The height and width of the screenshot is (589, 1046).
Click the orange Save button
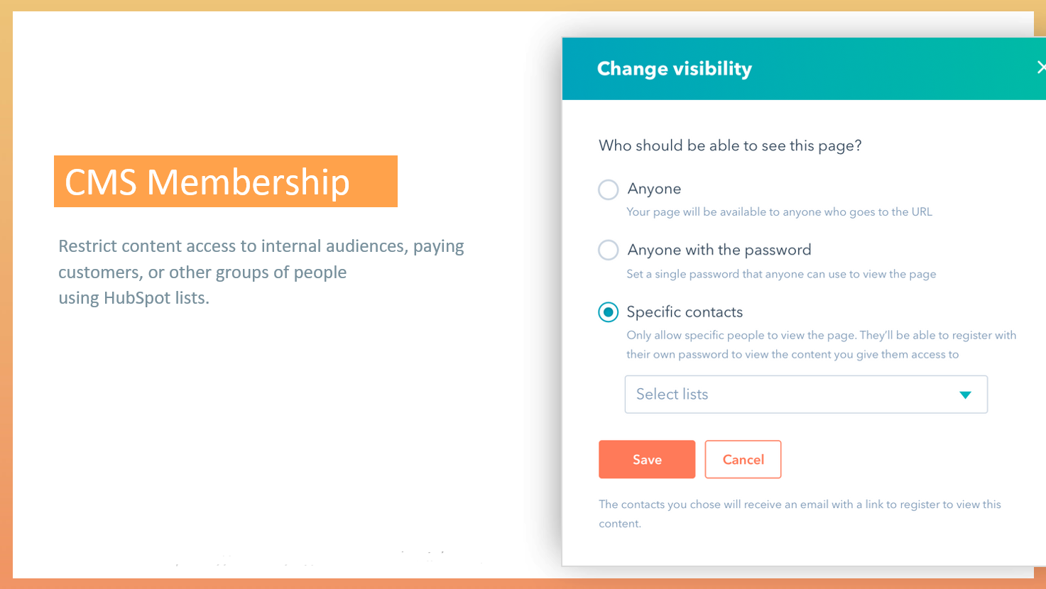coord(647,460)
